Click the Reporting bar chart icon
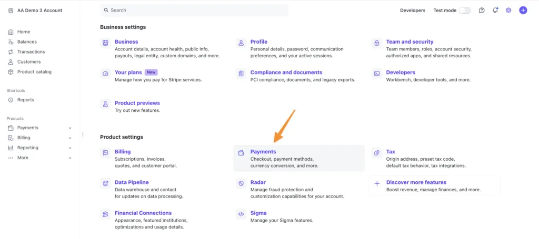 [x=11, y=148]
